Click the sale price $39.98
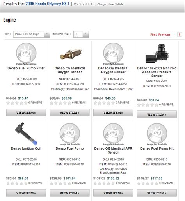This screenshot has width=185, height=201. [67, 98]
